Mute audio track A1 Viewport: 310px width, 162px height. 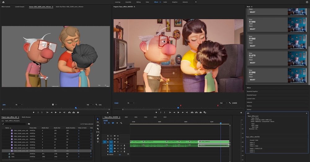point(118,146)
